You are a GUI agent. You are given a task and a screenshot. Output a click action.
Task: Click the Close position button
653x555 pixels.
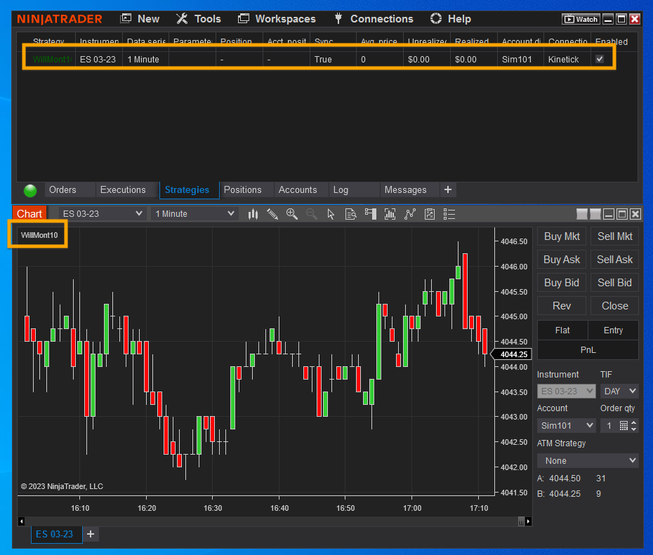pos(614,306)
